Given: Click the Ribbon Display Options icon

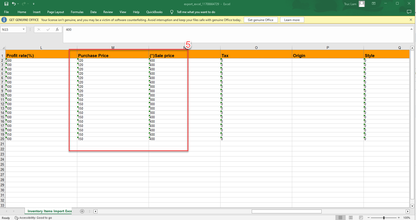Looking at the screenshot, I should click(374, 4).
